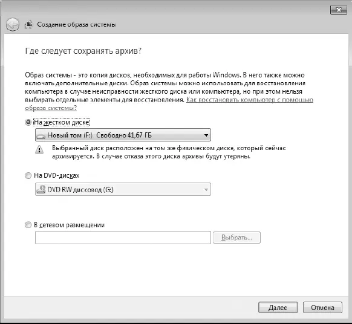Click the warning triangle icon

[39, 149]
